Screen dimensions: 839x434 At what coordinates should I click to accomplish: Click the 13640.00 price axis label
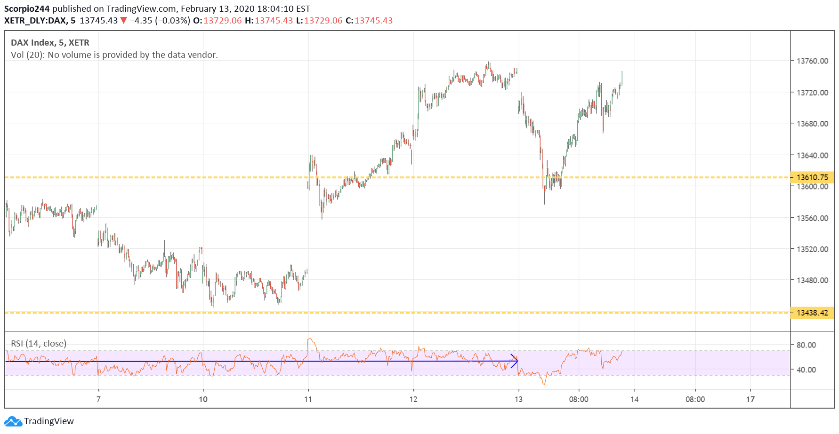tap(812, 155)
